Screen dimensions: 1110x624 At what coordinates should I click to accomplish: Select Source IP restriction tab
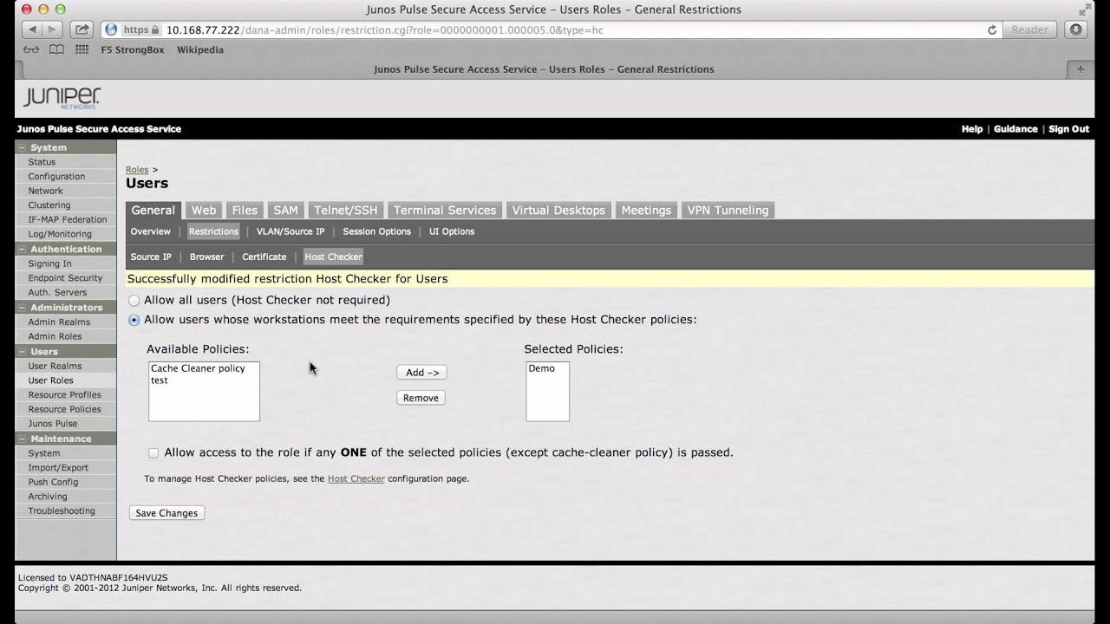(x=151, y=257)
